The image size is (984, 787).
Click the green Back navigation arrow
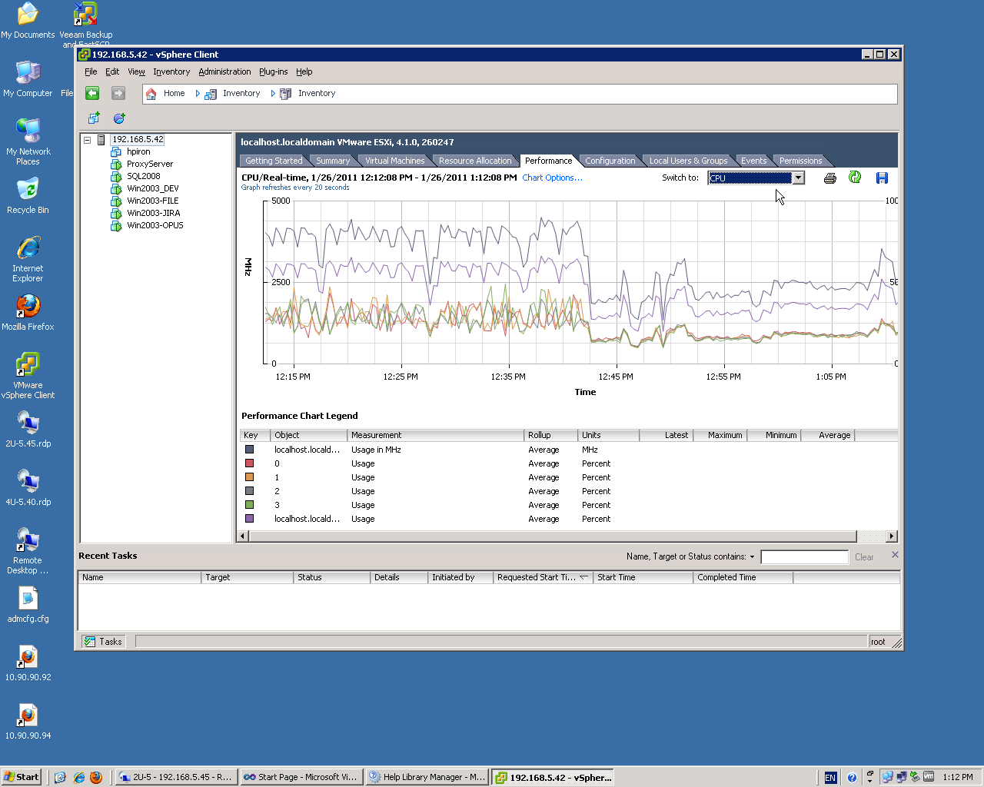click(92, 93)
